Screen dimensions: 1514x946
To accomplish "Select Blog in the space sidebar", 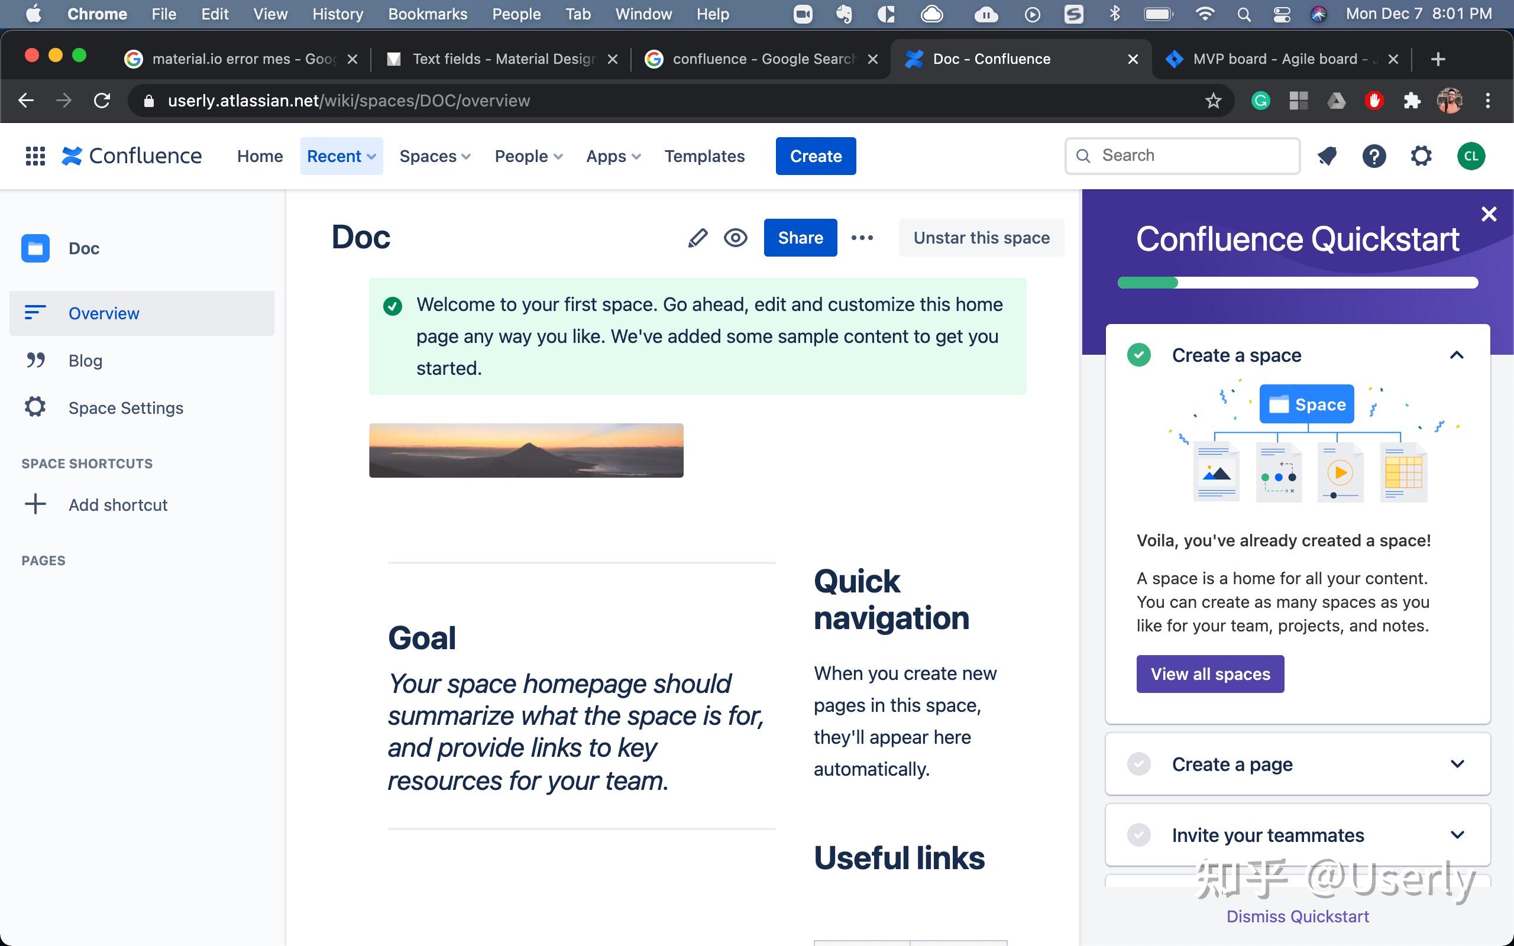I will 86,359.
